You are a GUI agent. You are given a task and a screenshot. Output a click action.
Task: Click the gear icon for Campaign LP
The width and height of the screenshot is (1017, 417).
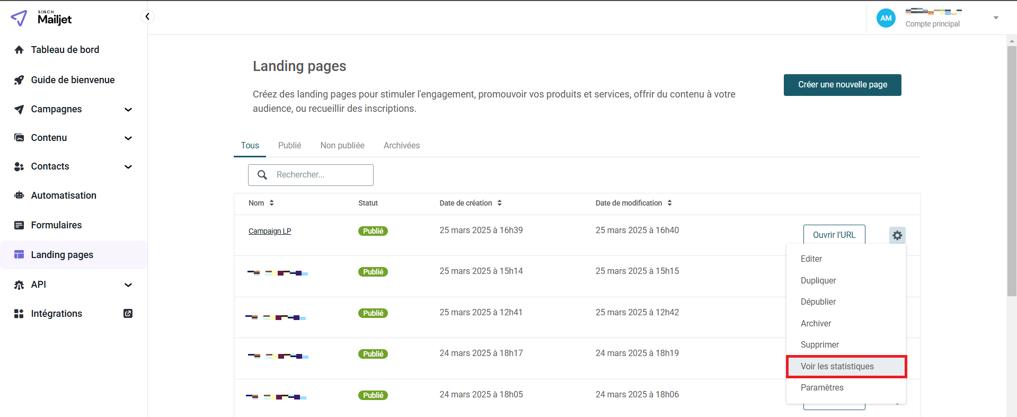click(897, 235)
